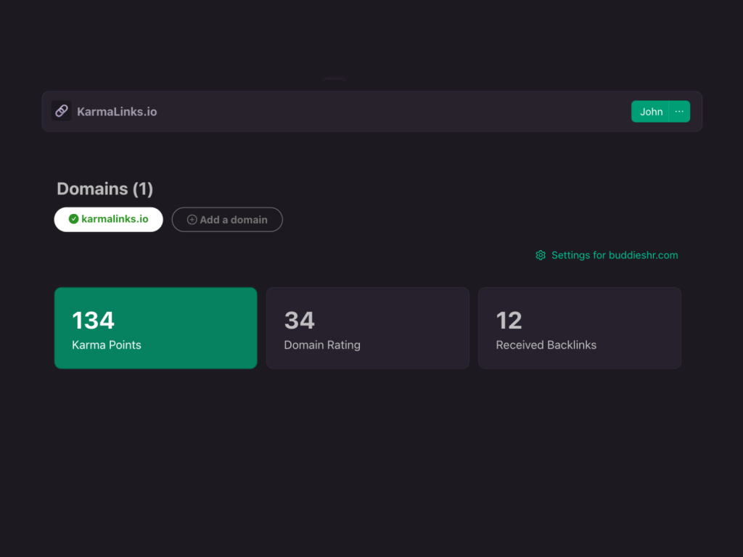
Task: Click the Received Backlinks label text
Action: 546,345
